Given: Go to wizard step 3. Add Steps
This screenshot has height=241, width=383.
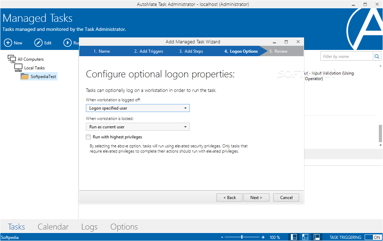Looking at the screenshot, I should click(x=191, y=51).
